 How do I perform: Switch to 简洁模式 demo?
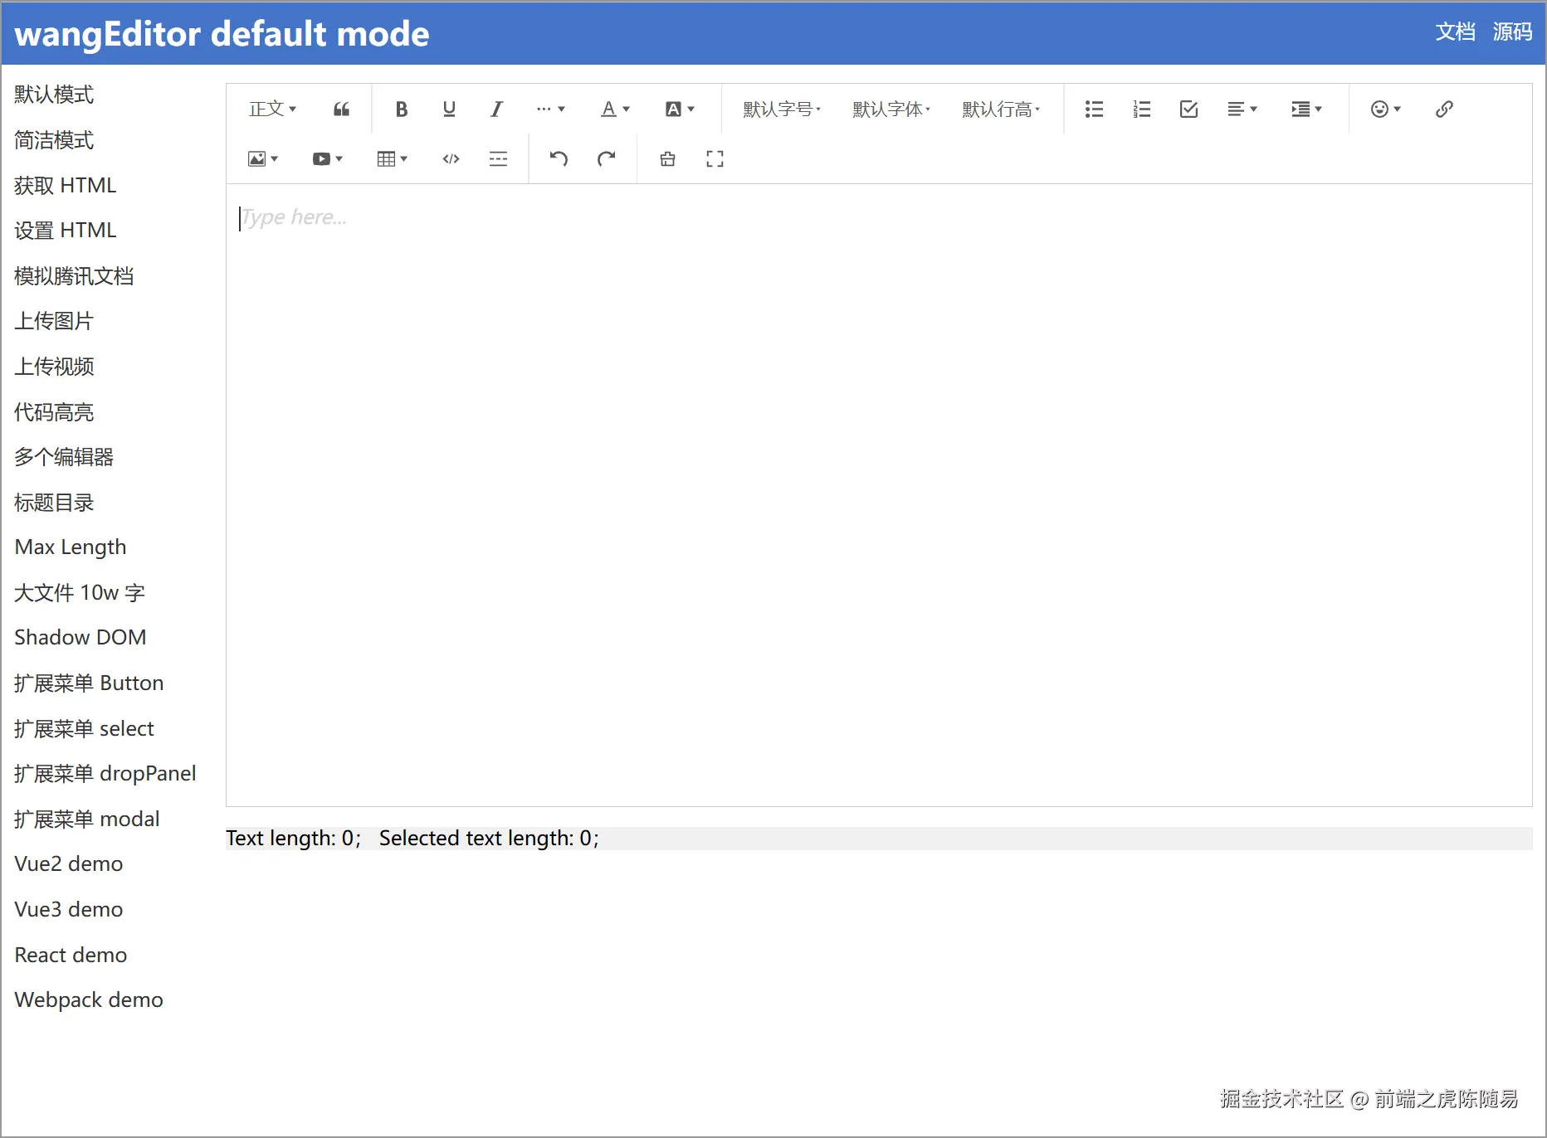pos(54,140)
